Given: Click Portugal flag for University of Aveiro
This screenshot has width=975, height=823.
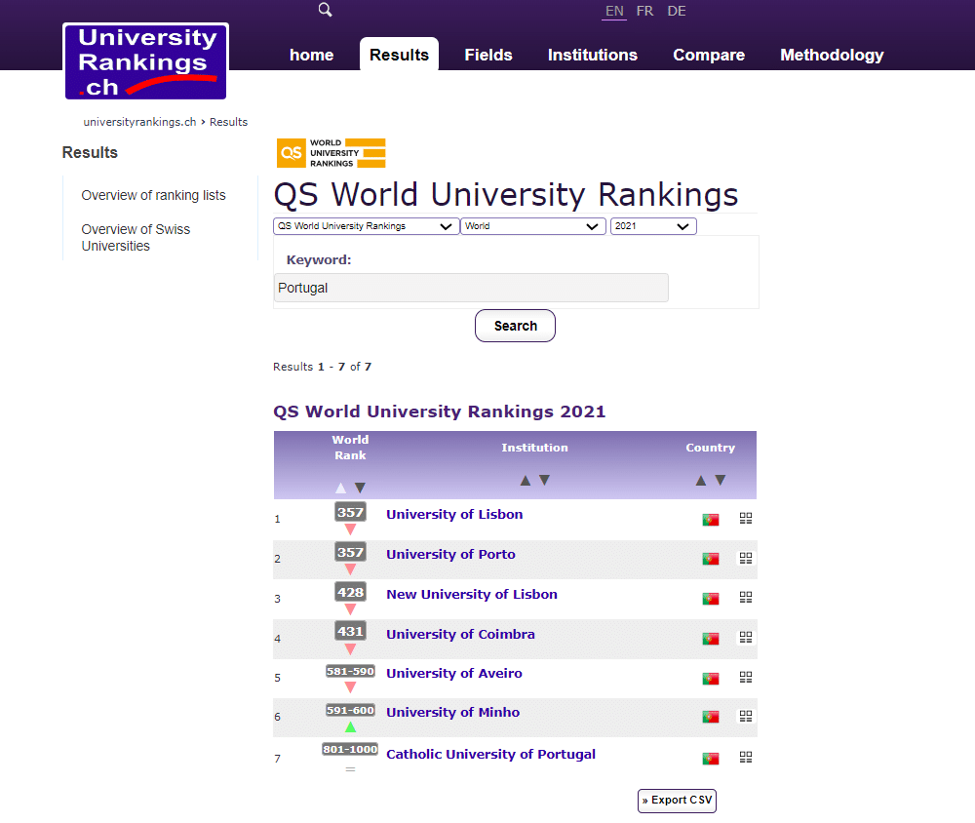Looking at the screenshot, I should click(x=711, y=678).
